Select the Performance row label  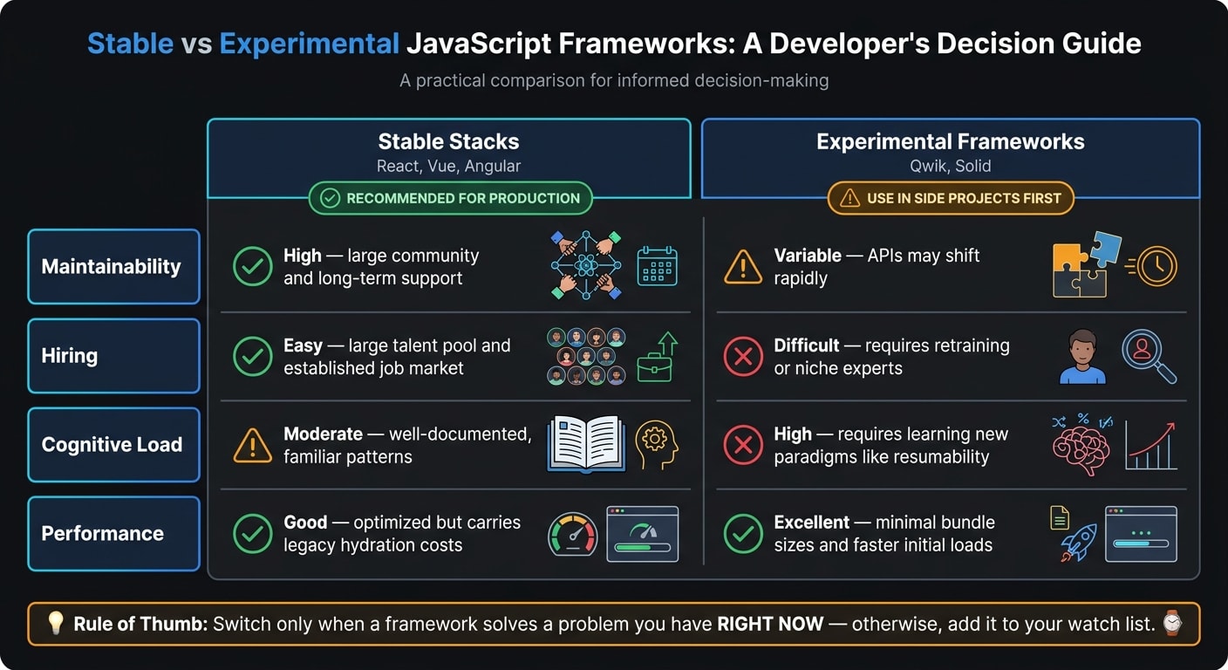point(114,533)
